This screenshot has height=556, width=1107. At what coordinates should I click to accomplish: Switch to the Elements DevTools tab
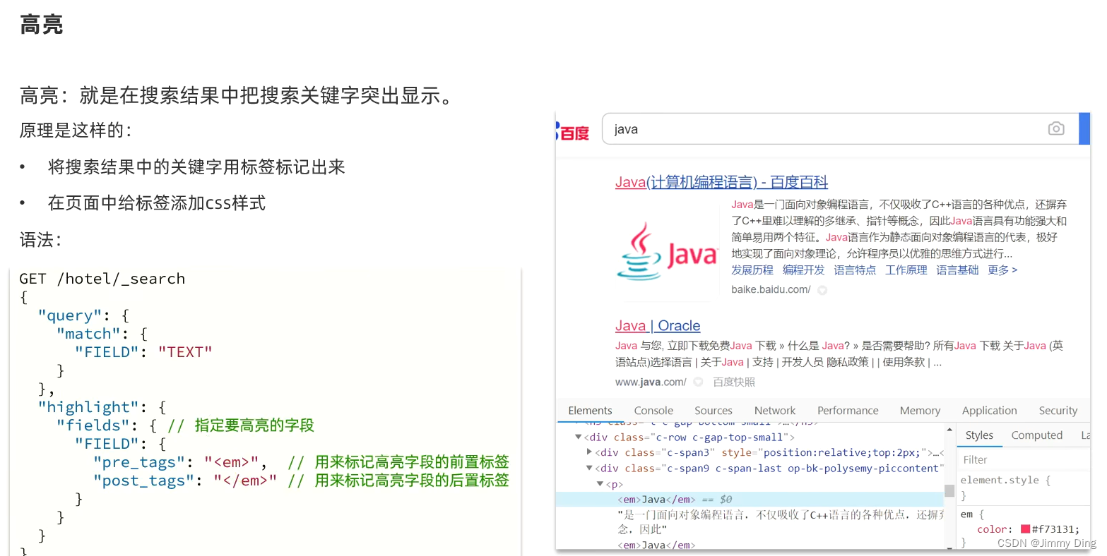click(590, 411)
